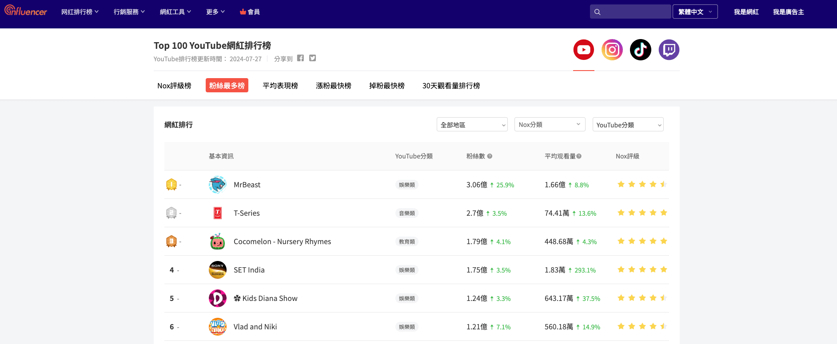Open the MrBeast channel link

tap(247, 185)
